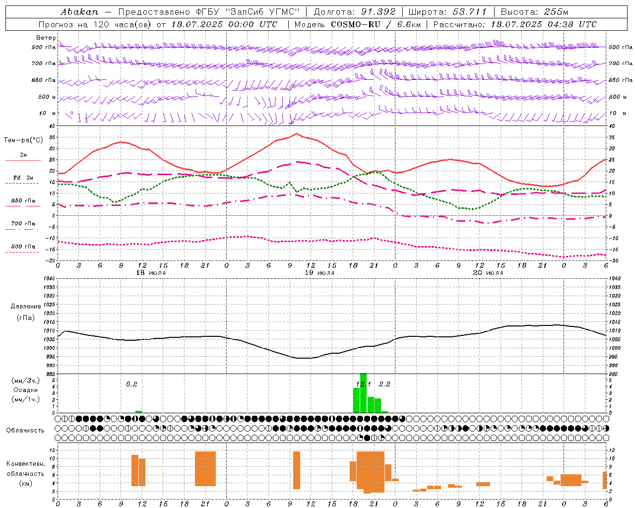Click the Широта: 53.711 header field
The width and height of the screenshot is (635, 508).
[x=447, y=12]
